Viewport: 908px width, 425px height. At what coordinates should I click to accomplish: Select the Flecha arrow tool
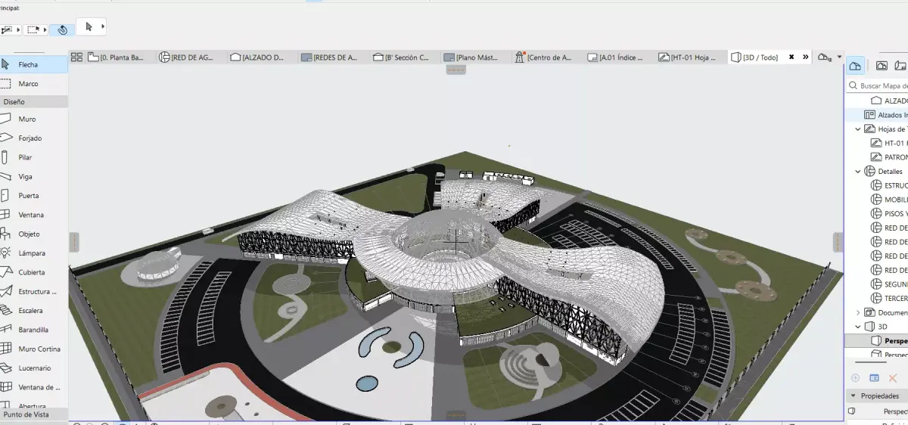[33, 65]
